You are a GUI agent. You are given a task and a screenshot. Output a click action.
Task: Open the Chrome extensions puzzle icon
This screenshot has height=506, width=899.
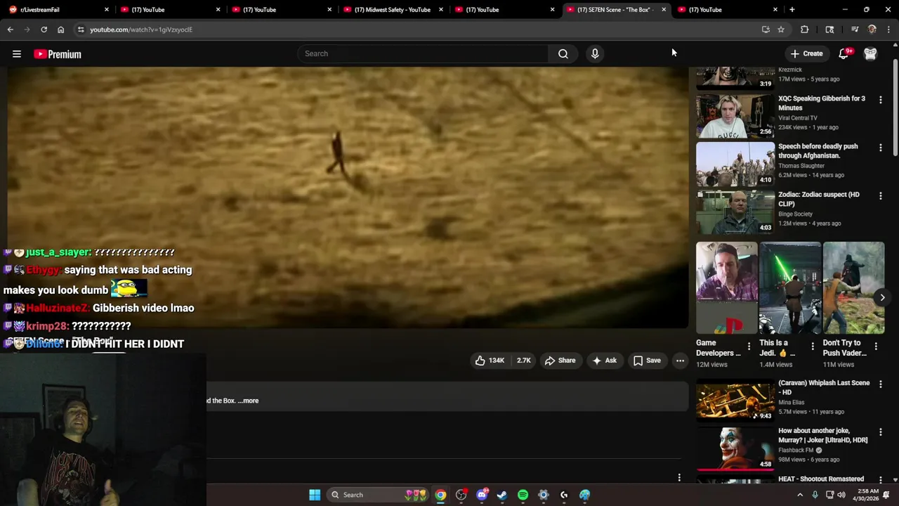tap(805, 30)
